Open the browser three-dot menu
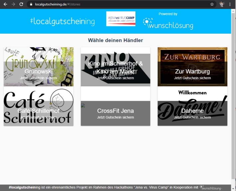The image size is (236, 191). pyautogui.click(x=230, y=4)
